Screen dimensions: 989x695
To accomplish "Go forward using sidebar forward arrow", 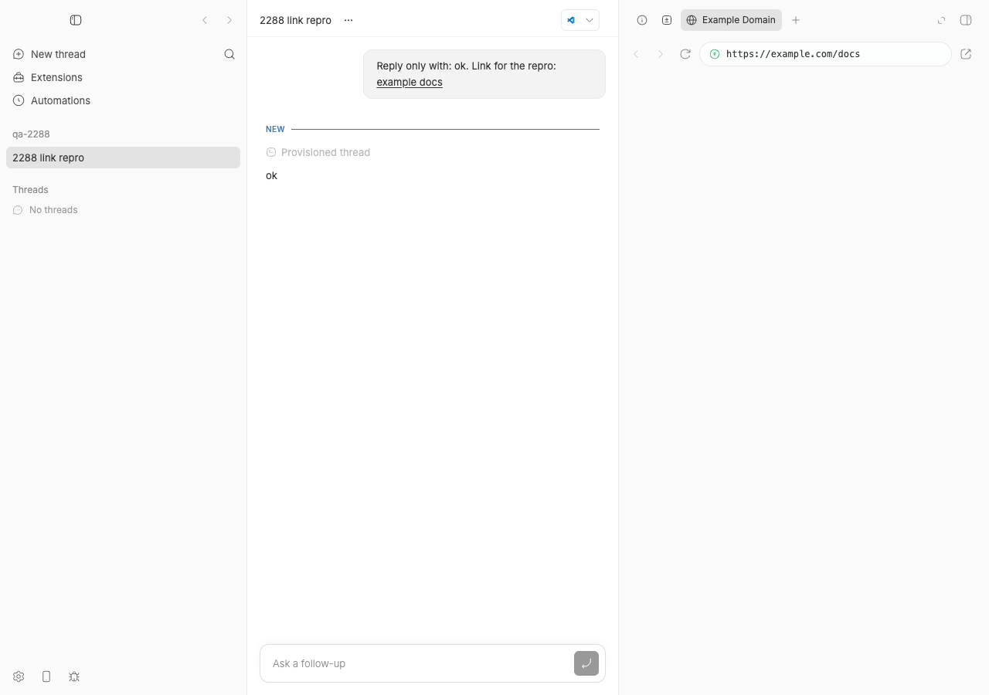I will coord(229,20).
